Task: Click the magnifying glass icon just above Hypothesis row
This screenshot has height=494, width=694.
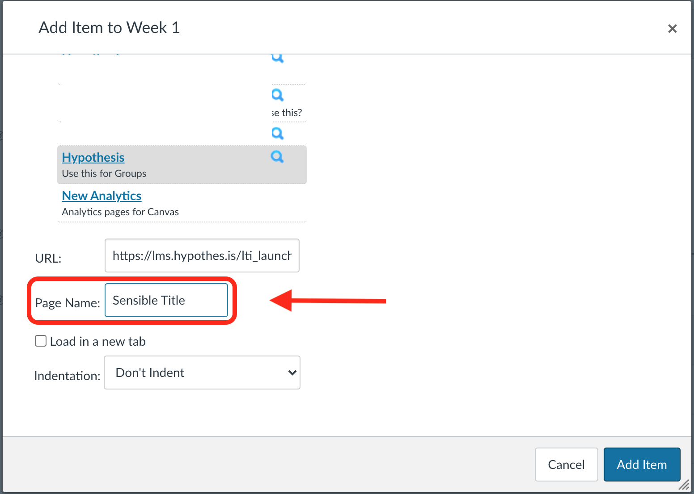Action: (x=277, y=133)
